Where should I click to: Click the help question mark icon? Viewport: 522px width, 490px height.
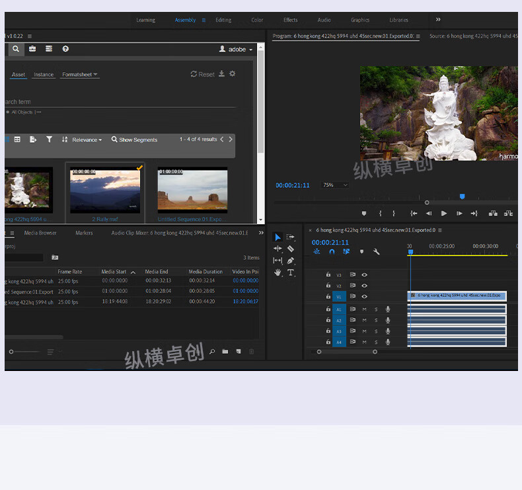[x=65, y=49]
